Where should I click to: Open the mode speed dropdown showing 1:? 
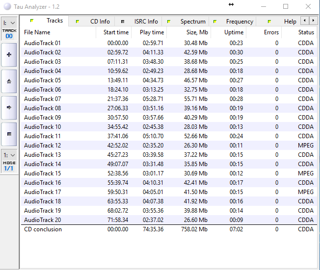tap(9, 155)
